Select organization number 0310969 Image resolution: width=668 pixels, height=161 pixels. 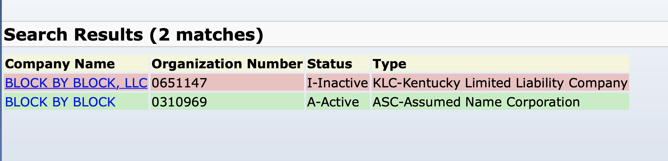179,102
